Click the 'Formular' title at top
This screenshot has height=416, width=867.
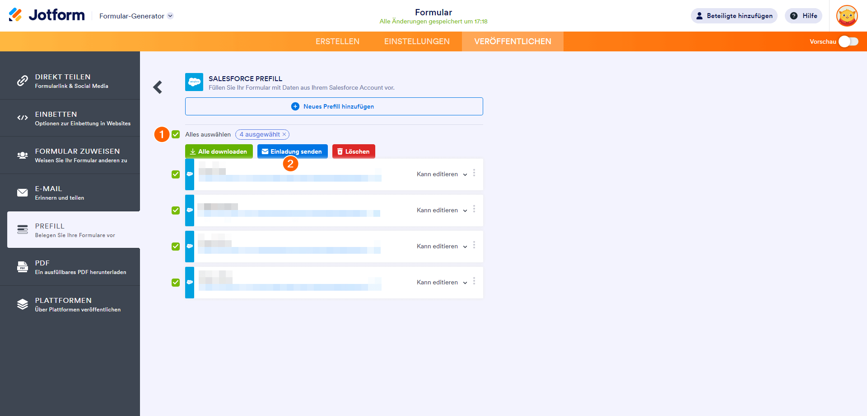pos(433,12)
